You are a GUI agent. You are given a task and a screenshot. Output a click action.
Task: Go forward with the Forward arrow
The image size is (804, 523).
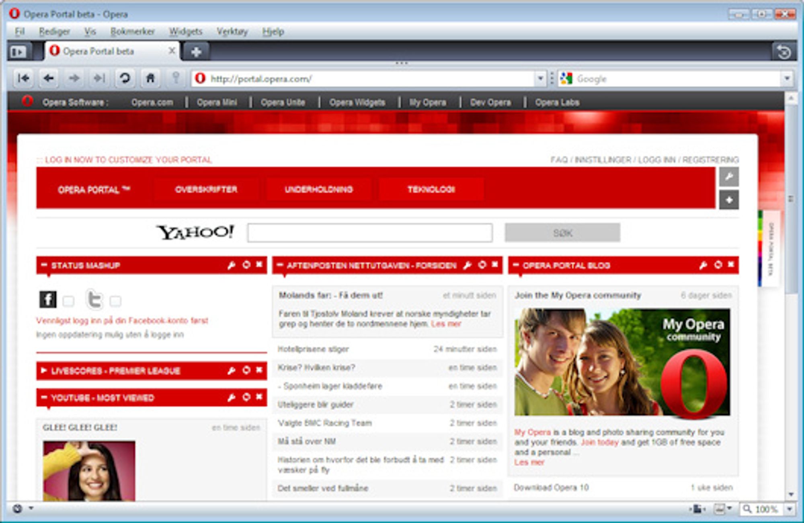(74, 78)
